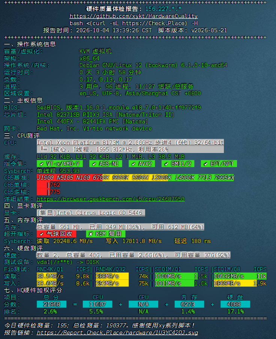The height and width of the screenshot is (339, 276).
Task: Click the memory total 961 MB summary line
Action: pos(120,227)
